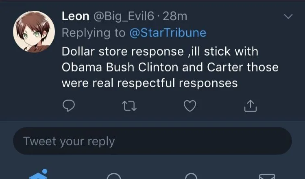Retweet Leon's tweet

point(129,106)
